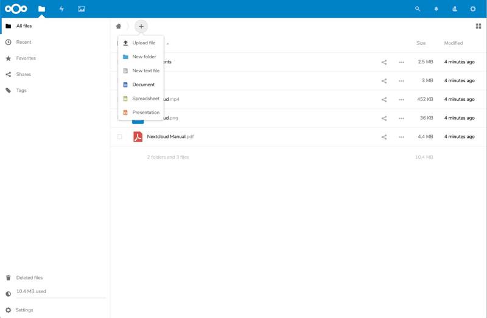Open the Activity lightning icon

tap(61, 9)
